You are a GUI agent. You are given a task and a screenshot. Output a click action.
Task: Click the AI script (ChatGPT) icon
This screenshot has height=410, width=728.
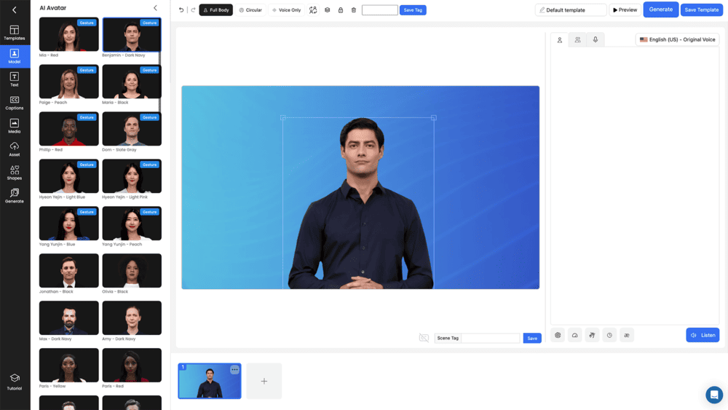click(558, 335)
